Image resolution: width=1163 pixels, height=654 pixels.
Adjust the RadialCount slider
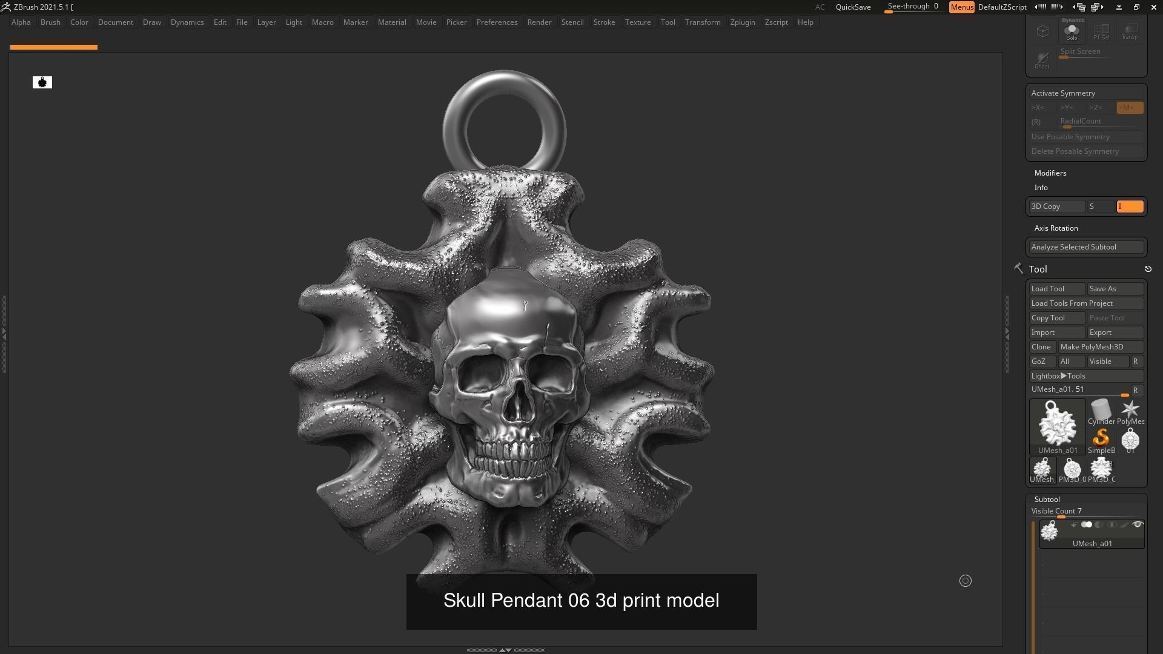1101,122
